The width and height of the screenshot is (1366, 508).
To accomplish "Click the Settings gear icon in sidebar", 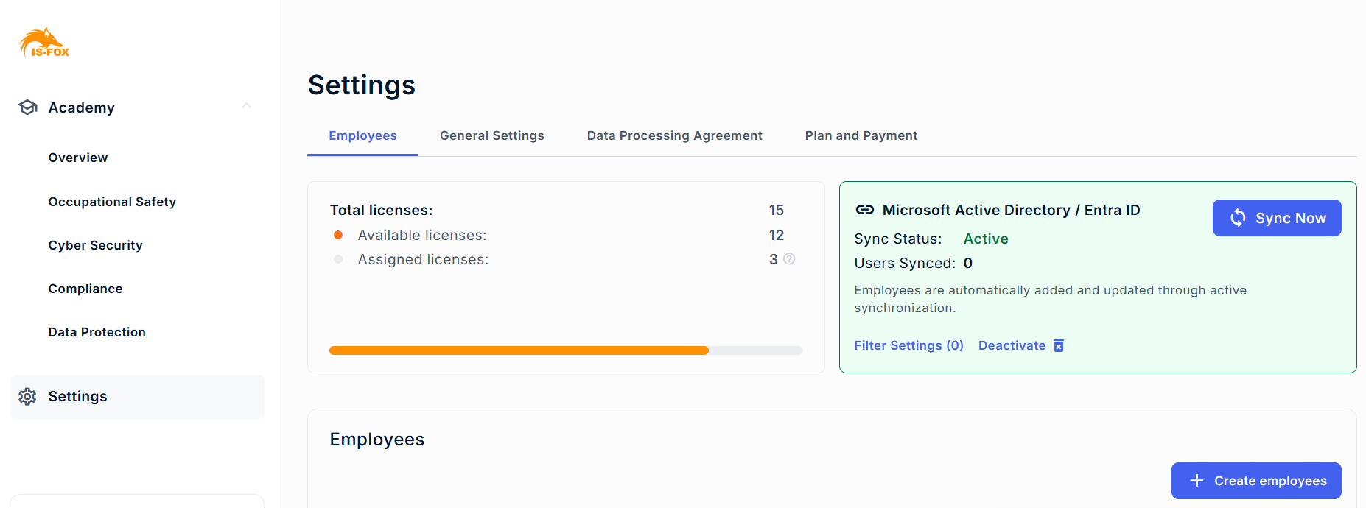I will pyautogui.click(x=28, y=397).
